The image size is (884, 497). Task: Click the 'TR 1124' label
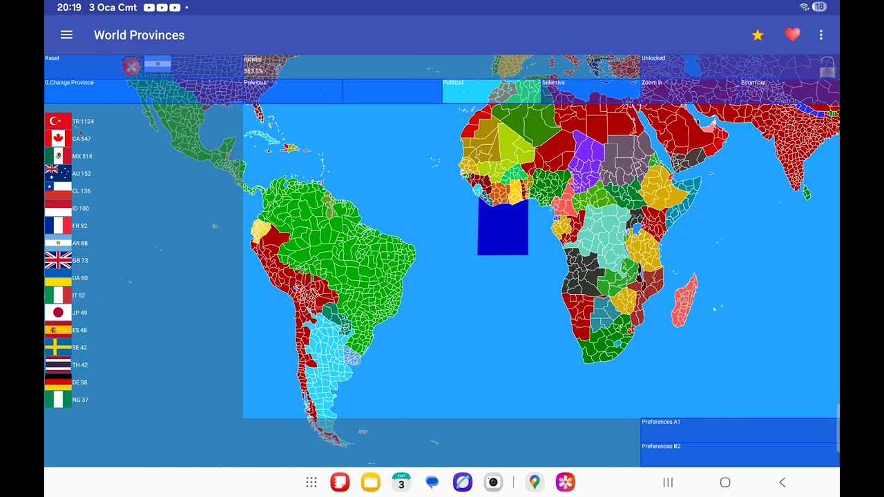click(x=83, y=121)
